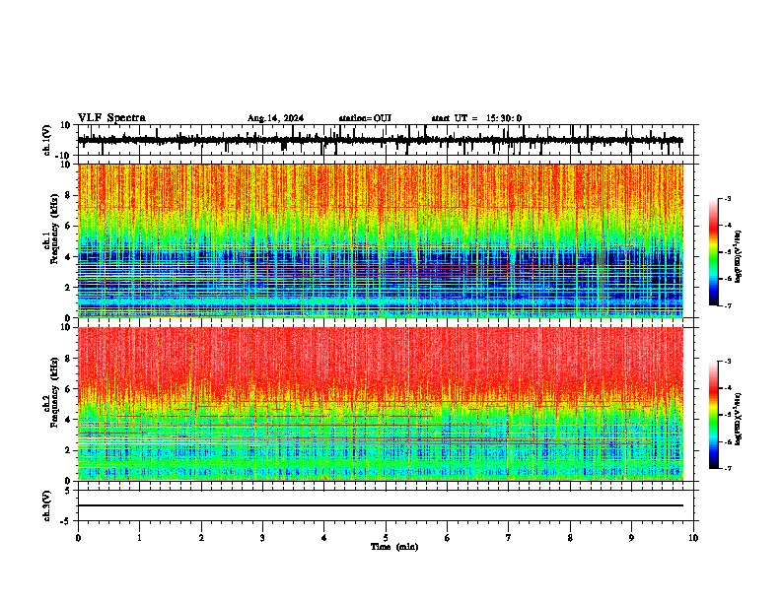
Task: Click the time-axis tick label 10
Action: click(x=693, y=538)
